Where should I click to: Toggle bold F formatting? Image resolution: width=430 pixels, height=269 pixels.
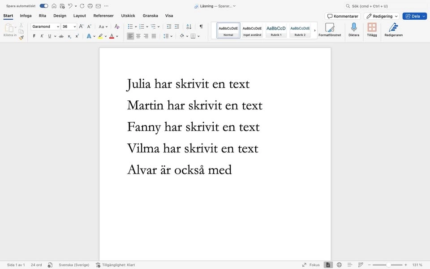[x=34, y=36]
